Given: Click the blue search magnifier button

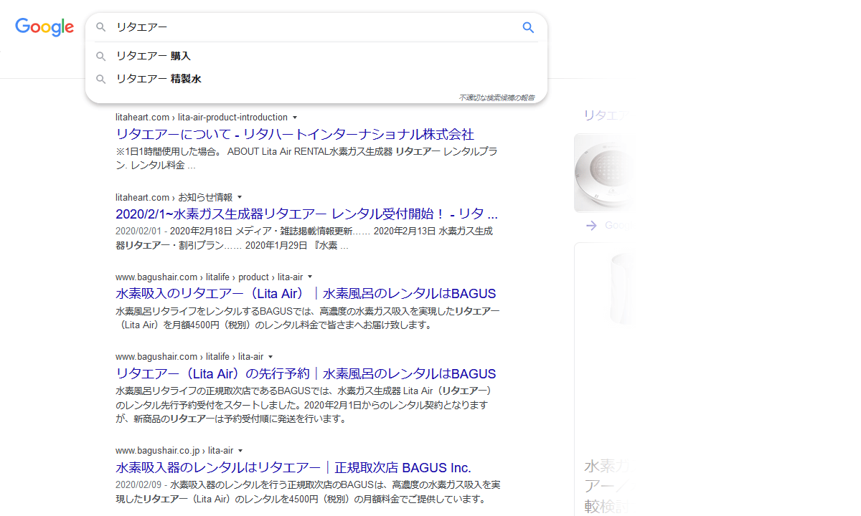Looking at the screenshot, I should [x=528, y=27].
